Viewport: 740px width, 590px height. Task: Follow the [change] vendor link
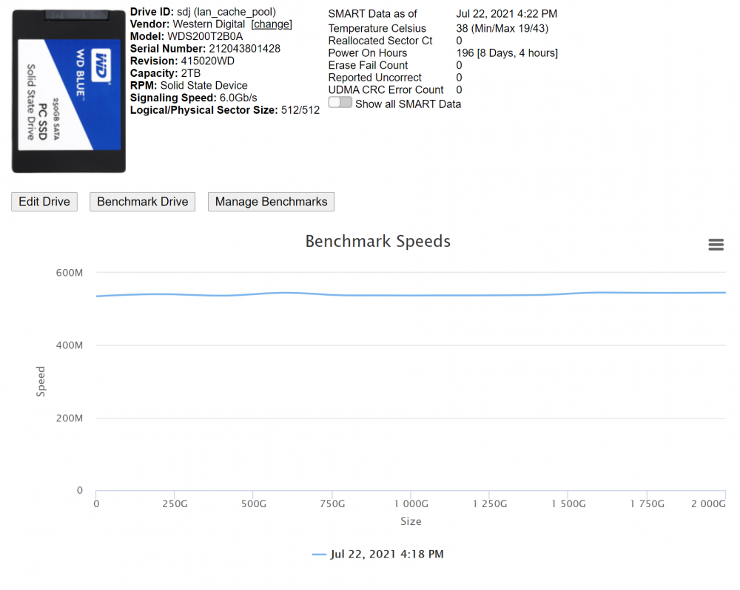[x=272, y=24]
